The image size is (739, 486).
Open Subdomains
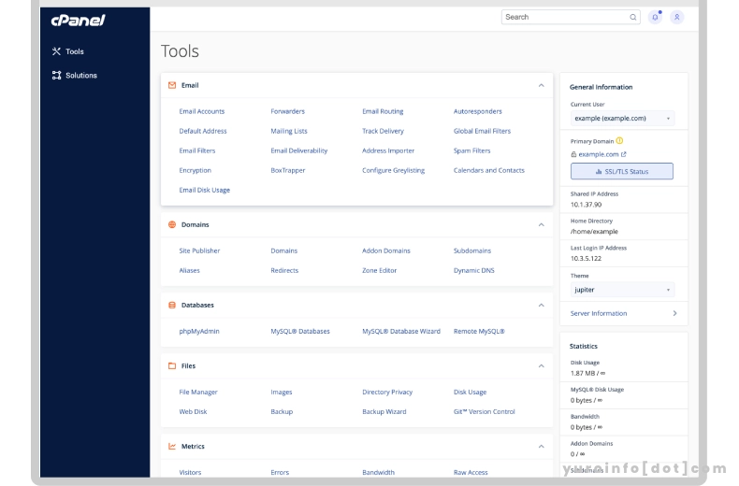(x=472, y=250)
